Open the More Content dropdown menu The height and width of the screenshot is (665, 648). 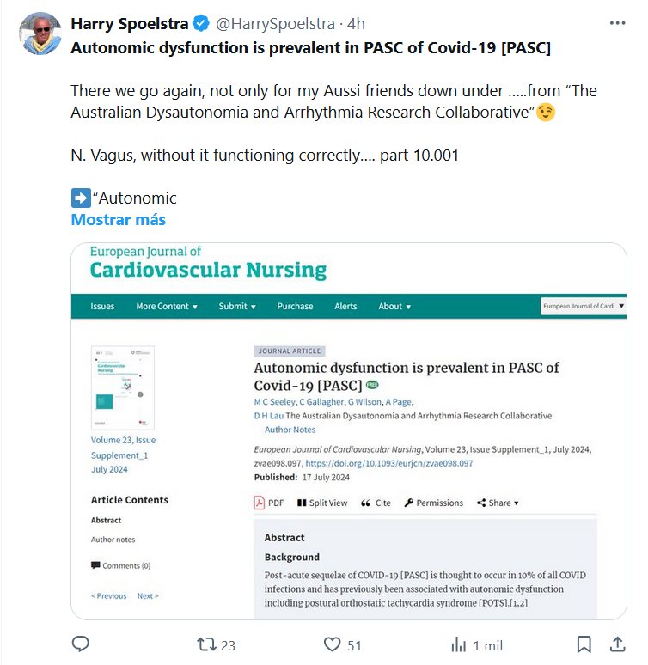tap(167, 307)
